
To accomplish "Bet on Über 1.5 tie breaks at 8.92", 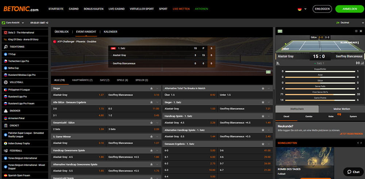I will 190,95.
